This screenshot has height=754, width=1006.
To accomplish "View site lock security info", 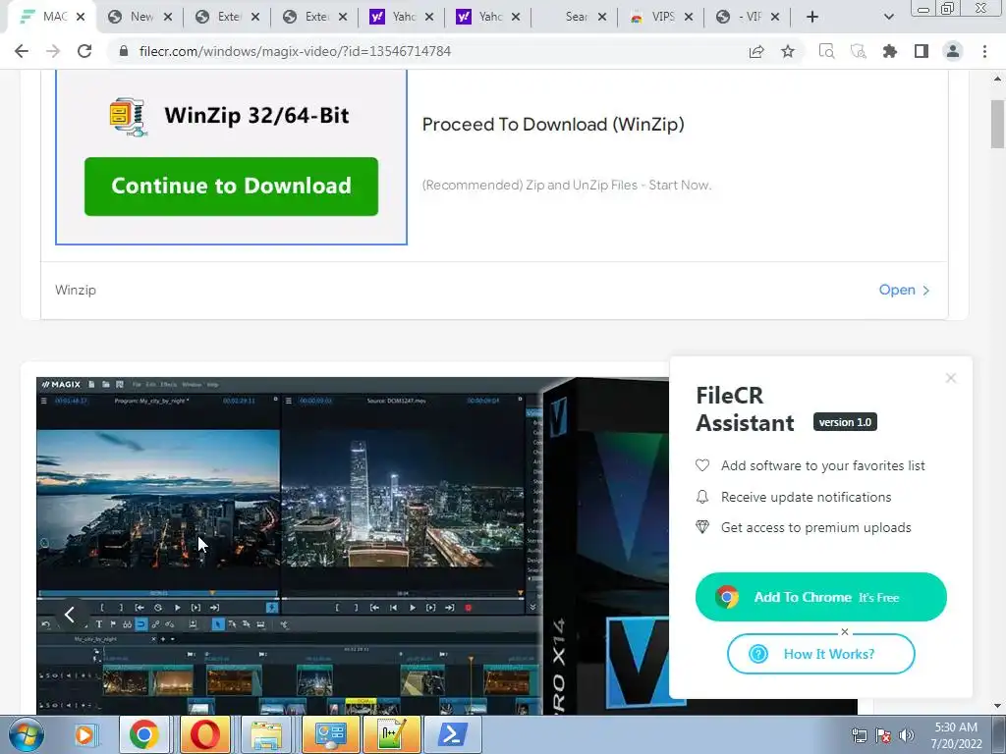I will (124, 51).
